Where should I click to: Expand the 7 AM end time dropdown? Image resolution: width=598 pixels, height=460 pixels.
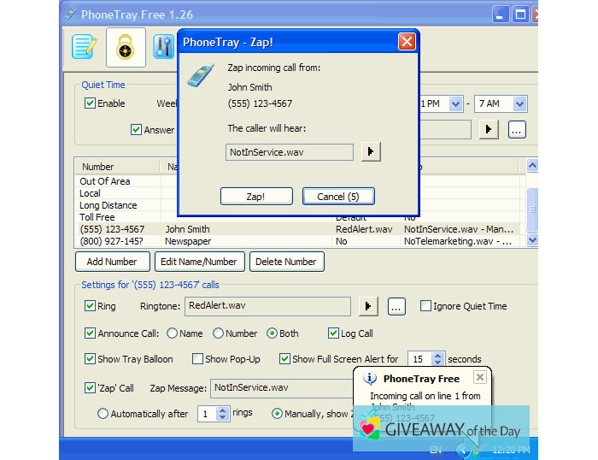[x=519, y=103]
